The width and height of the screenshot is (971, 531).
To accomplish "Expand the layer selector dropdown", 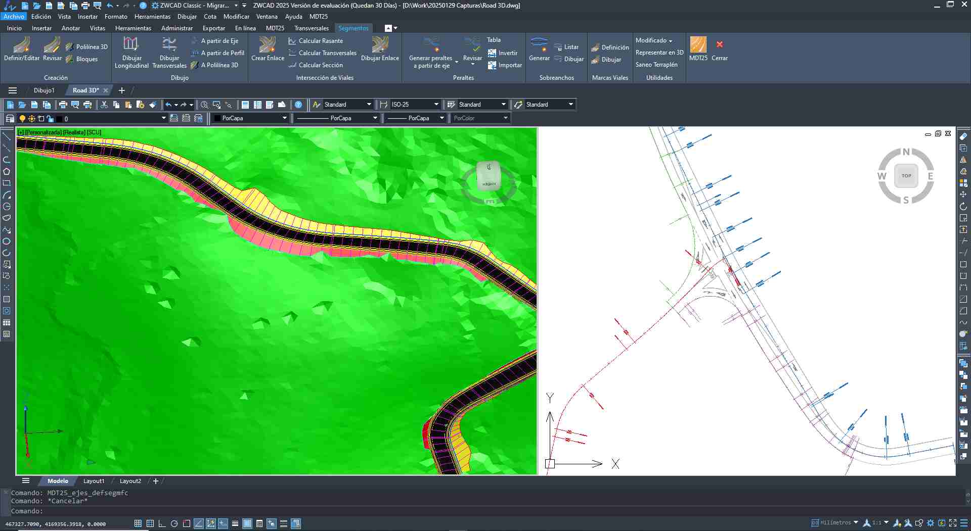I will click(x=163, y=118).
